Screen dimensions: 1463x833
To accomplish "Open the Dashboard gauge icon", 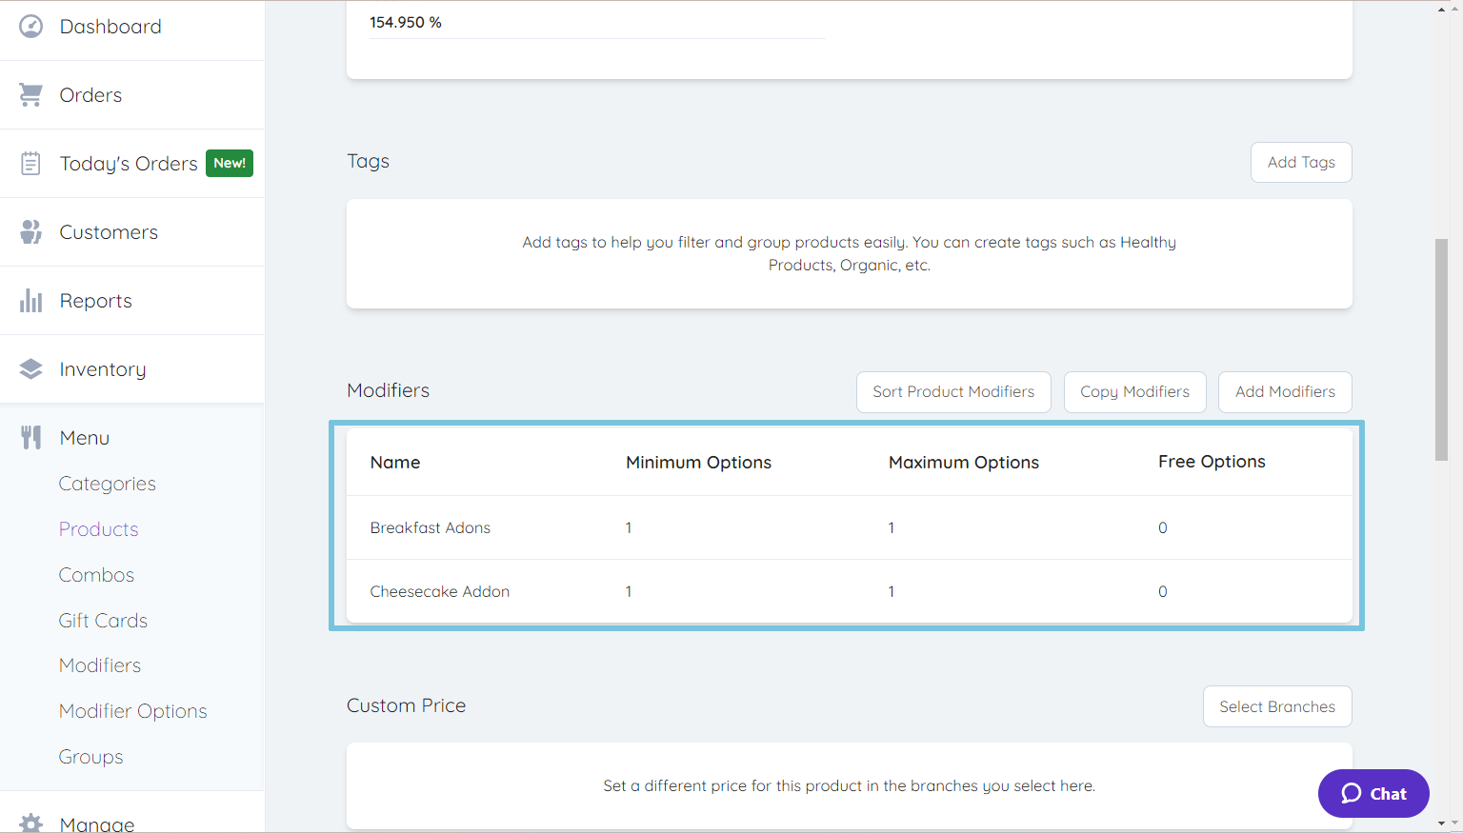I will [x=30, y=26].
